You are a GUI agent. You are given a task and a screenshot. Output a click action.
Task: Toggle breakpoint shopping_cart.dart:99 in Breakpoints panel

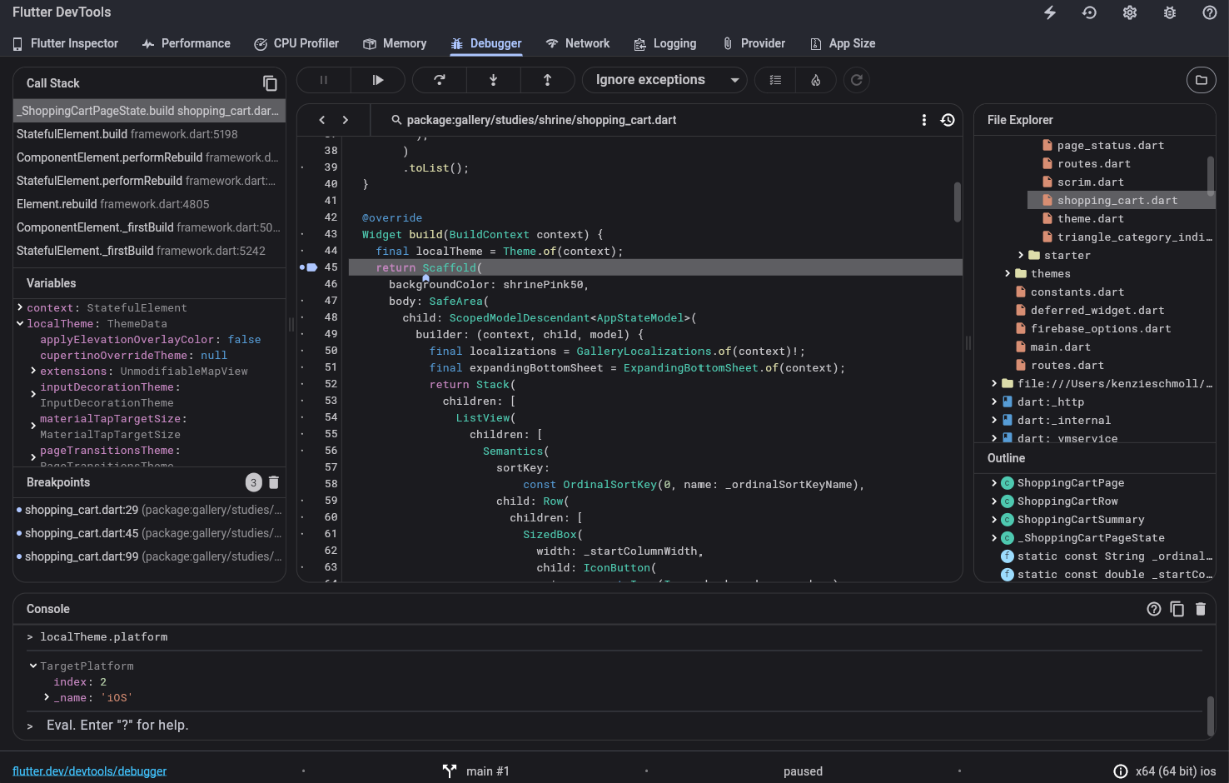coord(18,556)
